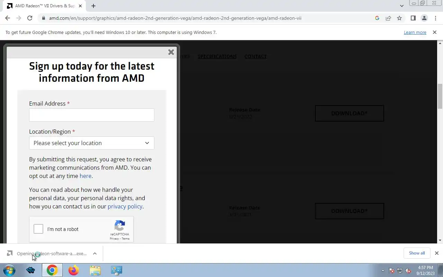This screenshot has height=277, width=443.
Task: Reload the AMD page
Action: (x=30, y=18)
